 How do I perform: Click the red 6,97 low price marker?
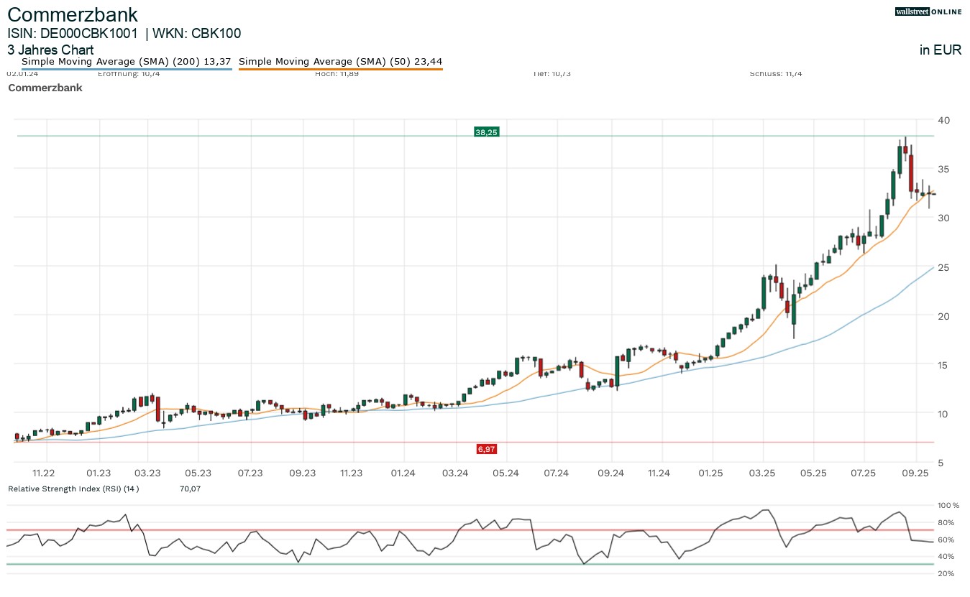[x=486, y=449]
